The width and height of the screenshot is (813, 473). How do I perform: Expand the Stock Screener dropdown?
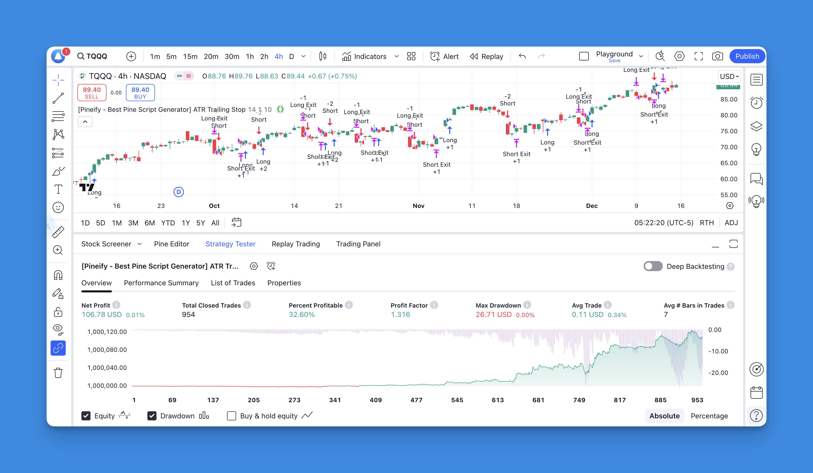[139, 244]
